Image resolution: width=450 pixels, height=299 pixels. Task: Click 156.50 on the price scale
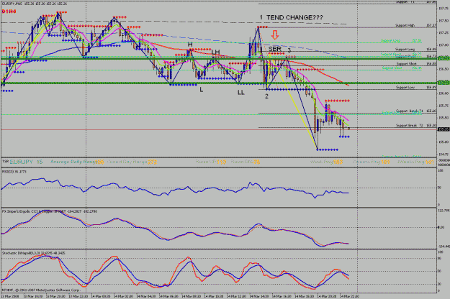[x=444, y=69]
